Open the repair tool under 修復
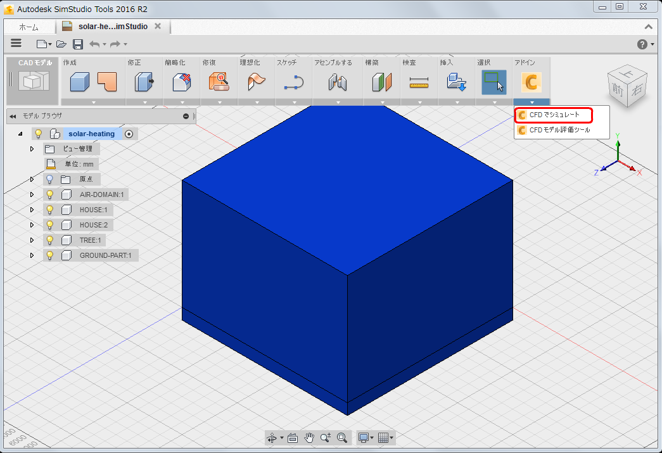Screen dimensions: 662x453 coord(219,82)
